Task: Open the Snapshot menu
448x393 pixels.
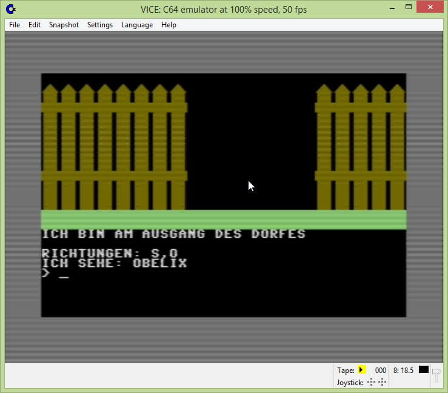Action: tap(64, 25)
